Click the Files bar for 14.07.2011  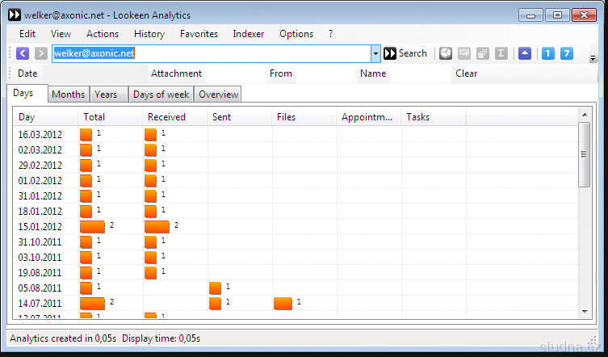pyautogui.click(x=283, y=304)
